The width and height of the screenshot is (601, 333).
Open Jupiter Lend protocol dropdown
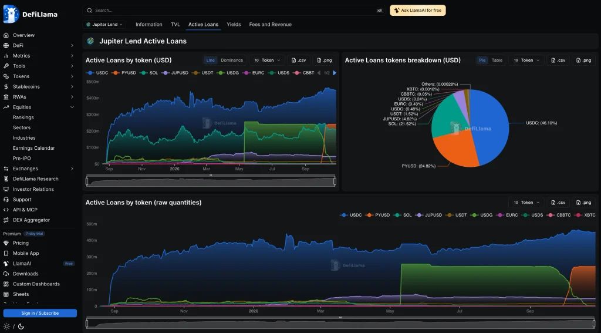click(104, 25)
